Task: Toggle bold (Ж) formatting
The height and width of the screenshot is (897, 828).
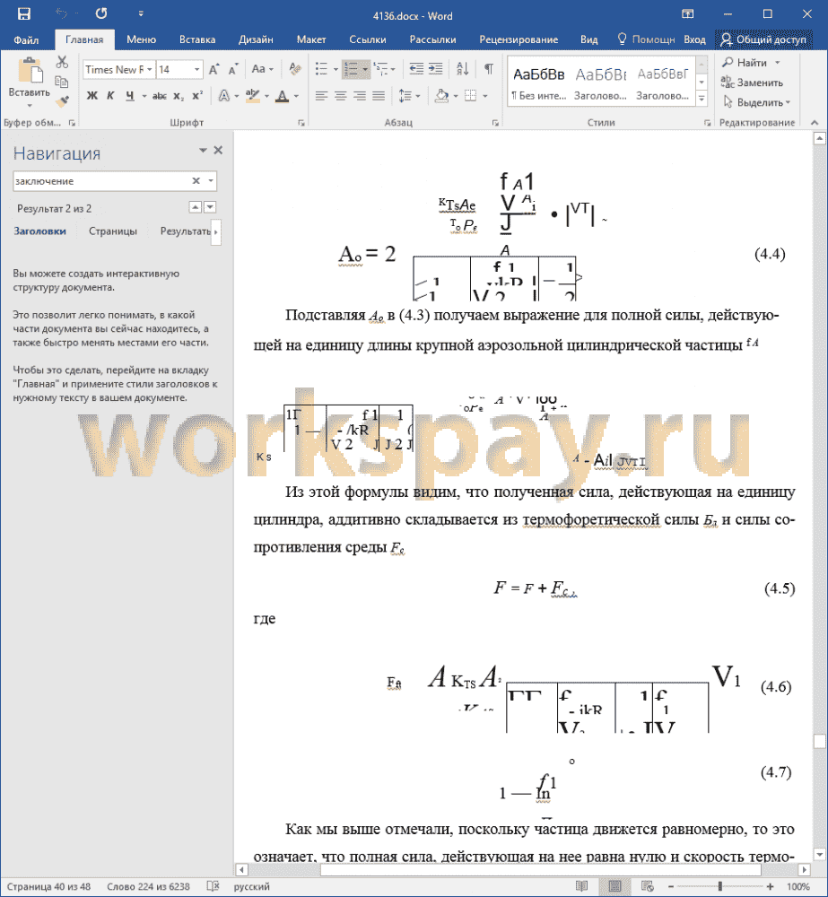Action: [92, 96]
